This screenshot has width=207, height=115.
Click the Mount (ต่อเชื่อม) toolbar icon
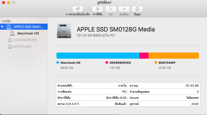click(x=124, y=9)
